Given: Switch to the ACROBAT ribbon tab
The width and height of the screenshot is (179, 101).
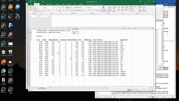Looking at the screenshot, I should (x=81, y=4).
